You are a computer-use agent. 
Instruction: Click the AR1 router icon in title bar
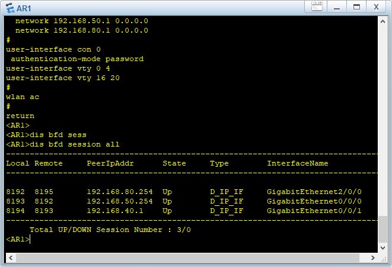tap(10, 8)
